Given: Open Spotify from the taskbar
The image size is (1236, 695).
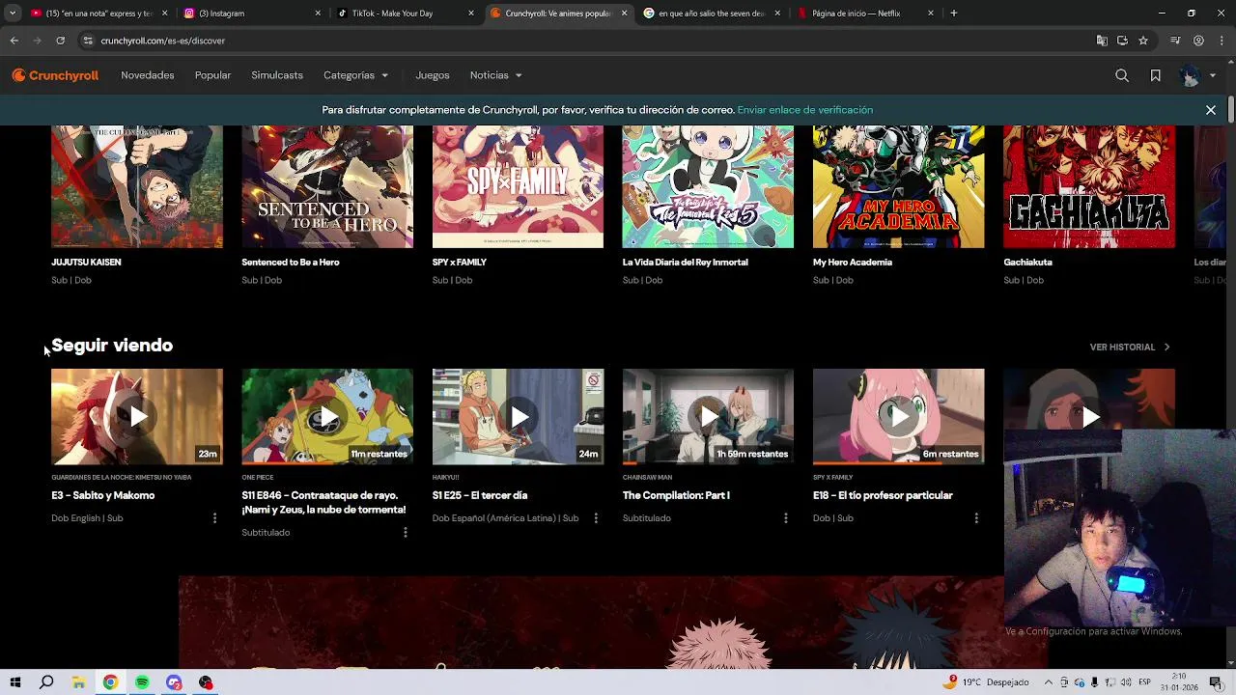Looking at the screenshot, I should pos(142,682).
